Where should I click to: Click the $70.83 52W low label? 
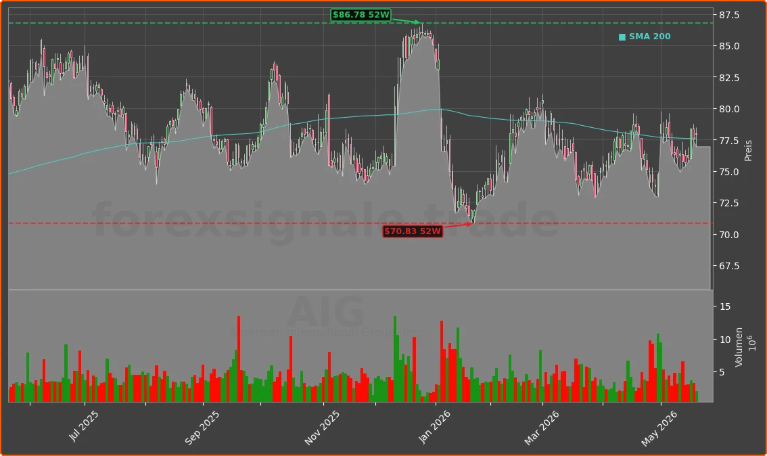[413, 231]
